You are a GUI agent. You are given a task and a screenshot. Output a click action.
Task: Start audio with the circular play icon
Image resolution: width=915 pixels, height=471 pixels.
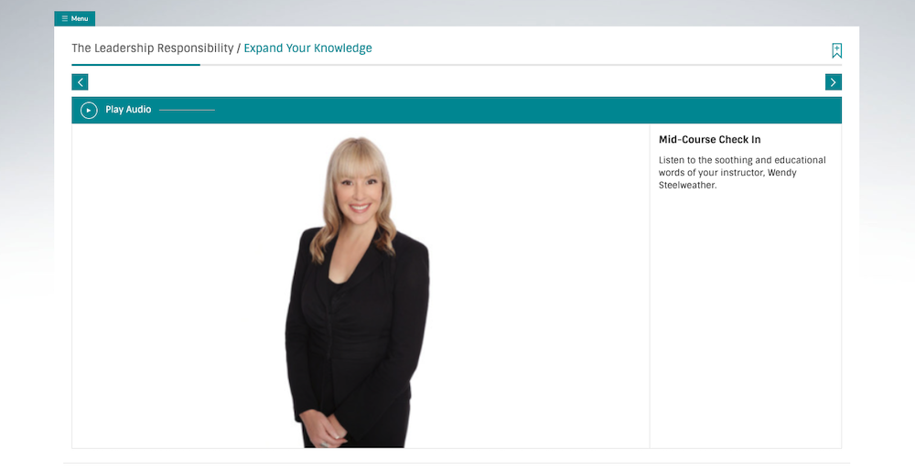(89, 110)
